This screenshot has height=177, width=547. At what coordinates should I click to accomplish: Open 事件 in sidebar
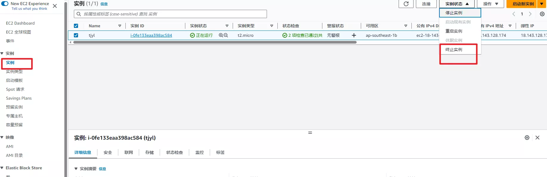(10, 41)
